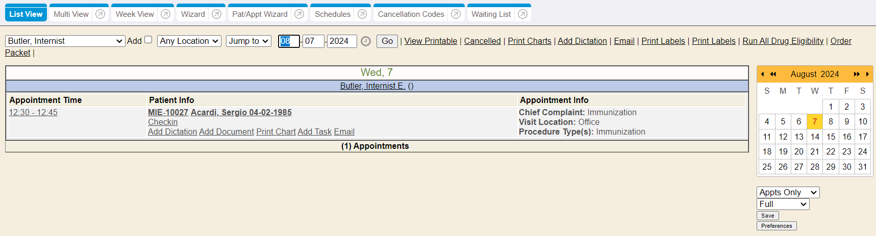The width and height of the screenshot is (876, 236).
Task: Tick the Add checkbox next to provider
Action: (x=148, y=40)
